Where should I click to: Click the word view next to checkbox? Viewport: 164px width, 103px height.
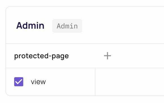38,82
